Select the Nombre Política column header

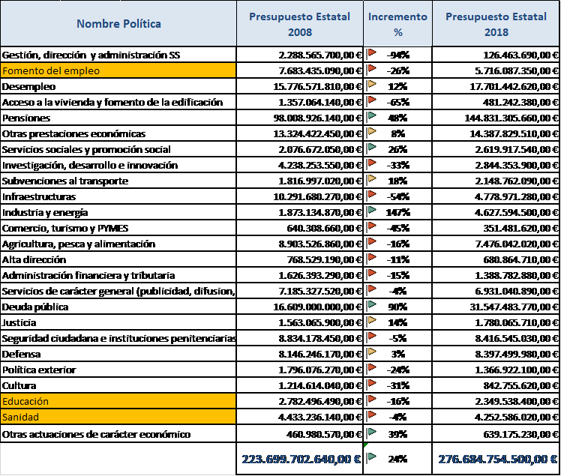pyautogui.click(x=118, y=23)
